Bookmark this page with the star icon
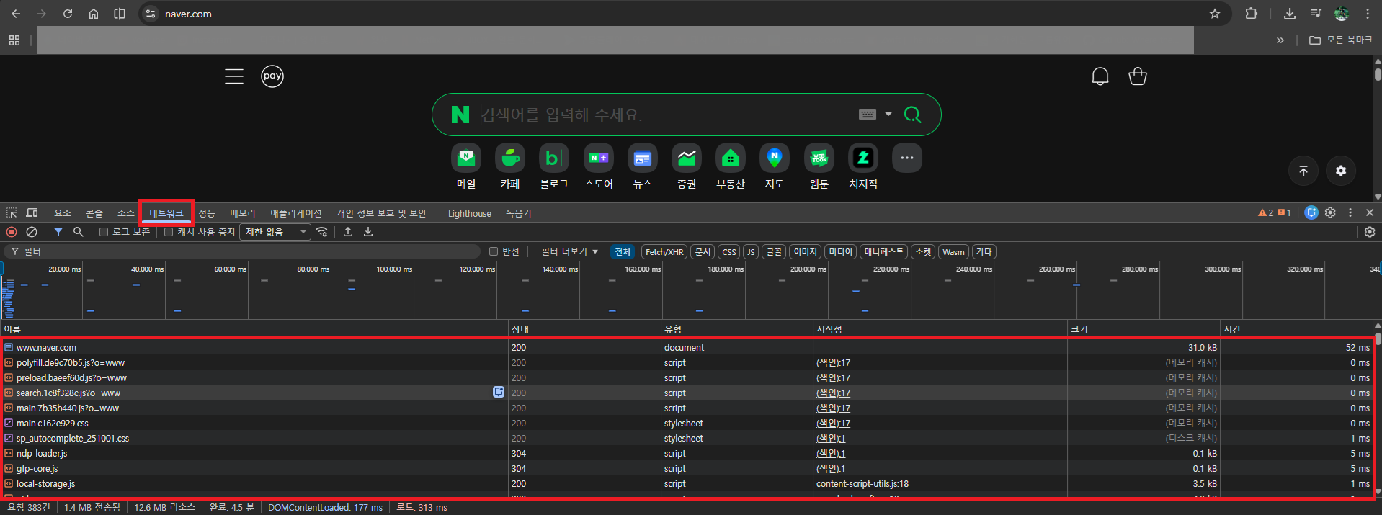The width and height of the screenshot is (1382, 515). (1215, 14)
